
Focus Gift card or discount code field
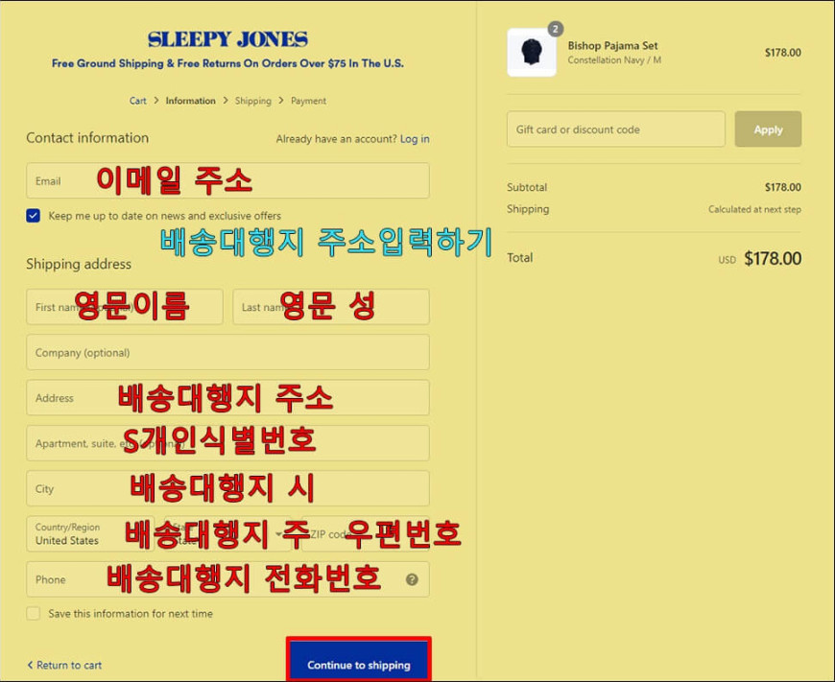616,129
